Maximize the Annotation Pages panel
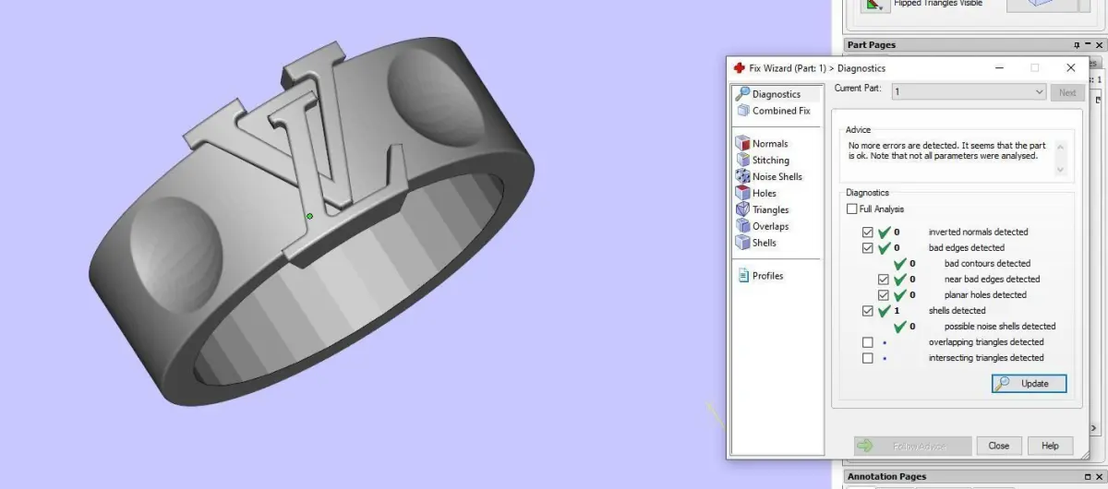The image size is (1108, 489). coord(1088,477)
